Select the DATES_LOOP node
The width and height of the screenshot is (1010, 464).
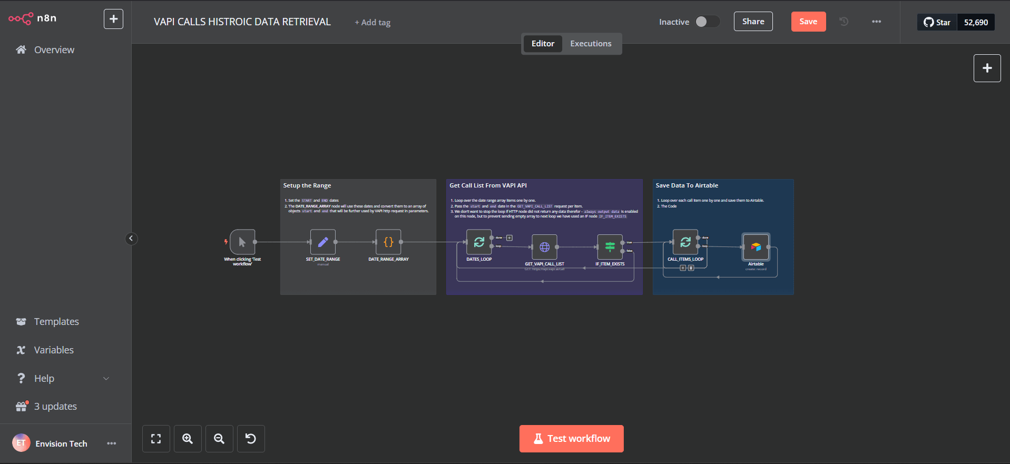click(479, 242)
